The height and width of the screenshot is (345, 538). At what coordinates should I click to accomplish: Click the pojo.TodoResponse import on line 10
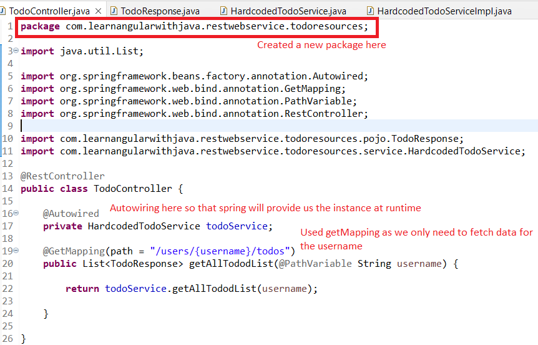point(242,139)
